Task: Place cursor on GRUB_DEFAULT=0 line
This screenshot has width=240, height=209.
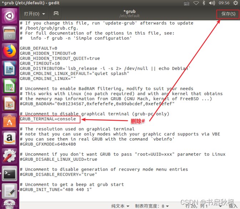Action: tap(39, 48)
